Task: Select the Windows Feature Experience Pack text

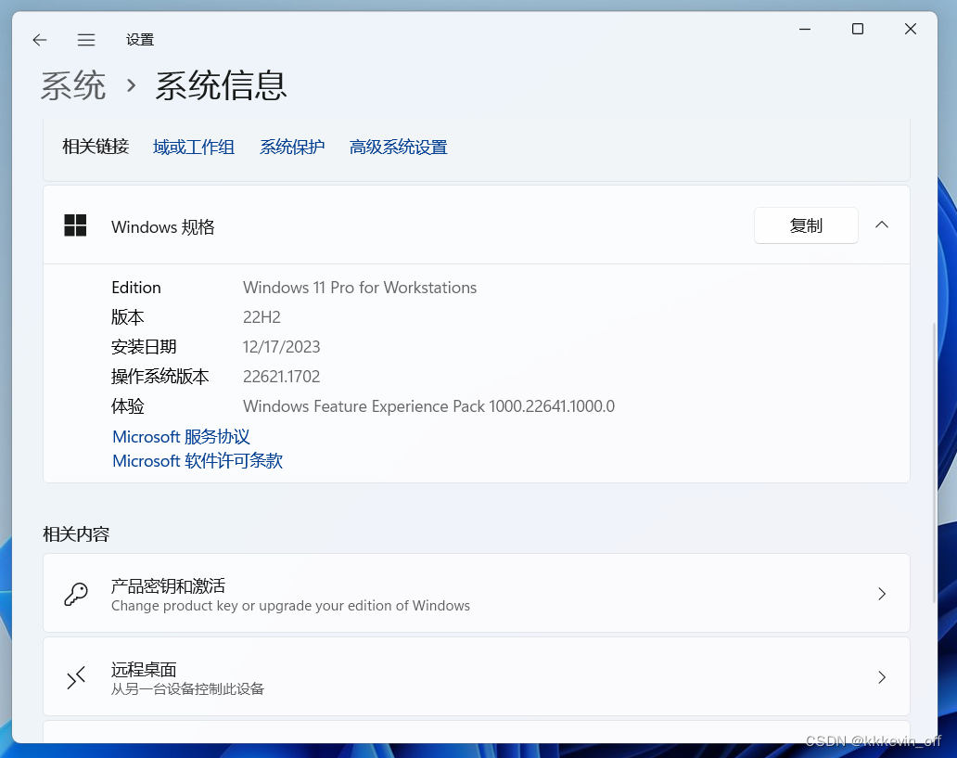Action: click(428, 406)
